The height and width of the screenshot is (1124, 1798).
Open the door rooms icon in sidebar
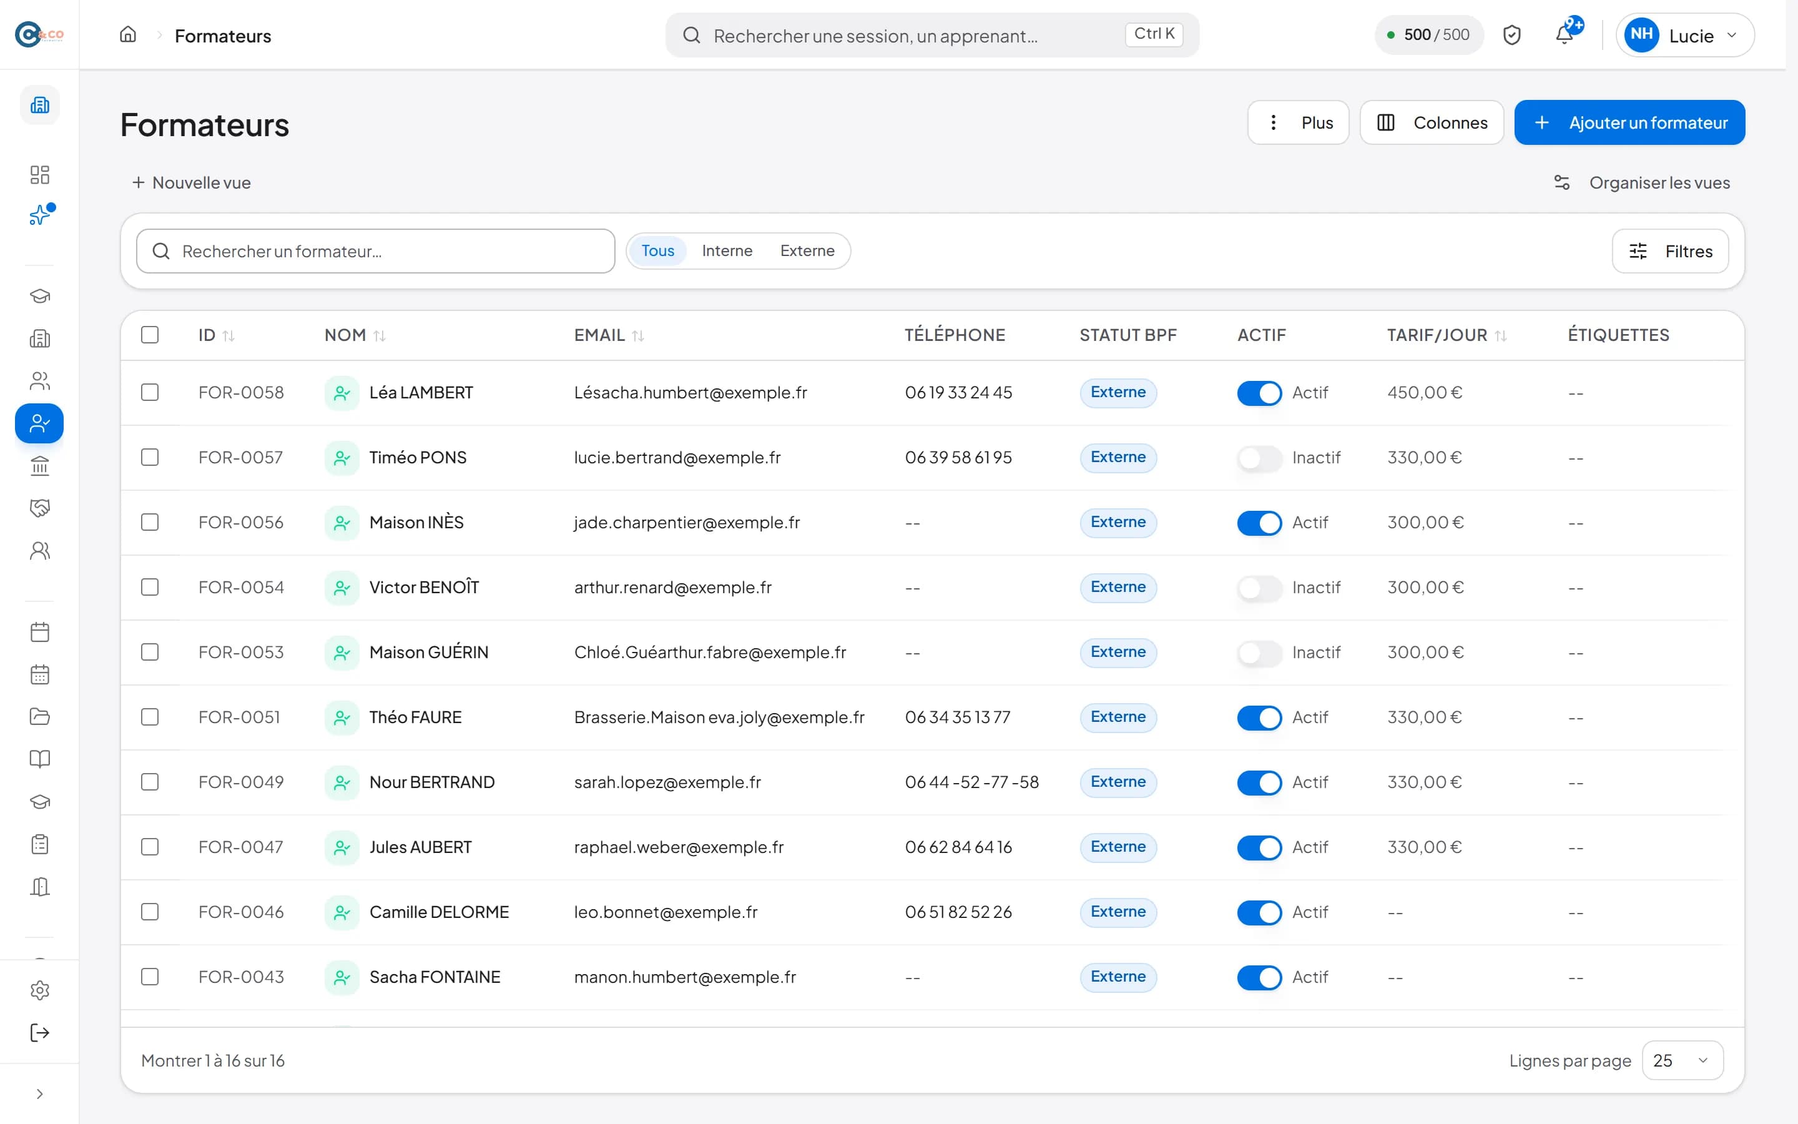[39, 887]
